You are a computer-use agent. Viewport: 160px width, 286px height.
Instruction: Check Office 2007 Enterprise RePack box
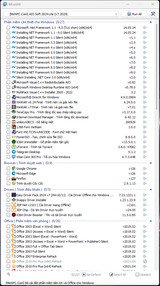point(8,256)
